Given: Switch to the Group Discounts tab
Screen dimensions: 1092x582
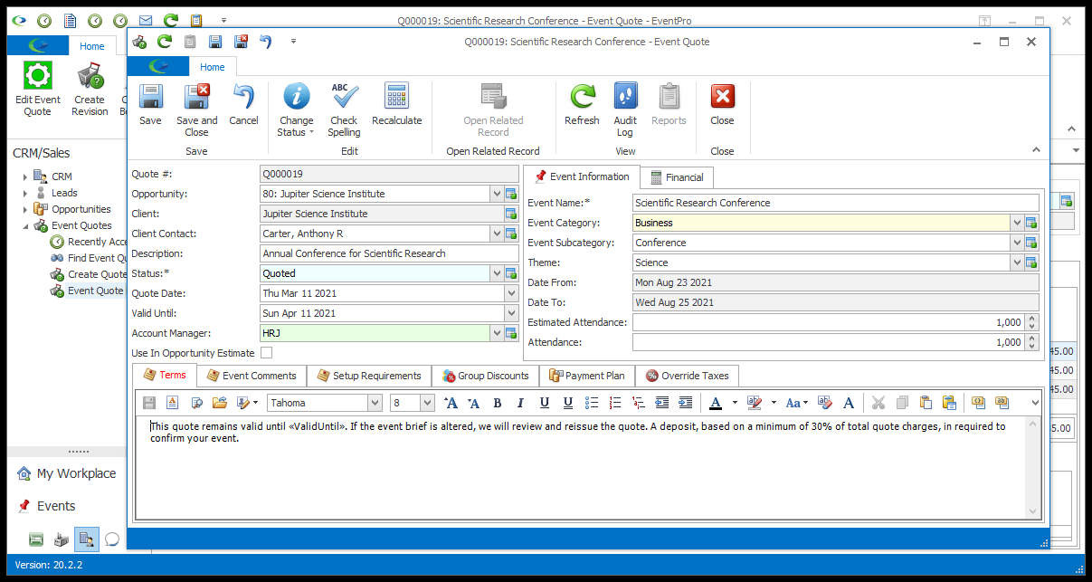Looking at the screenshot, I should (x=485, y=376).
